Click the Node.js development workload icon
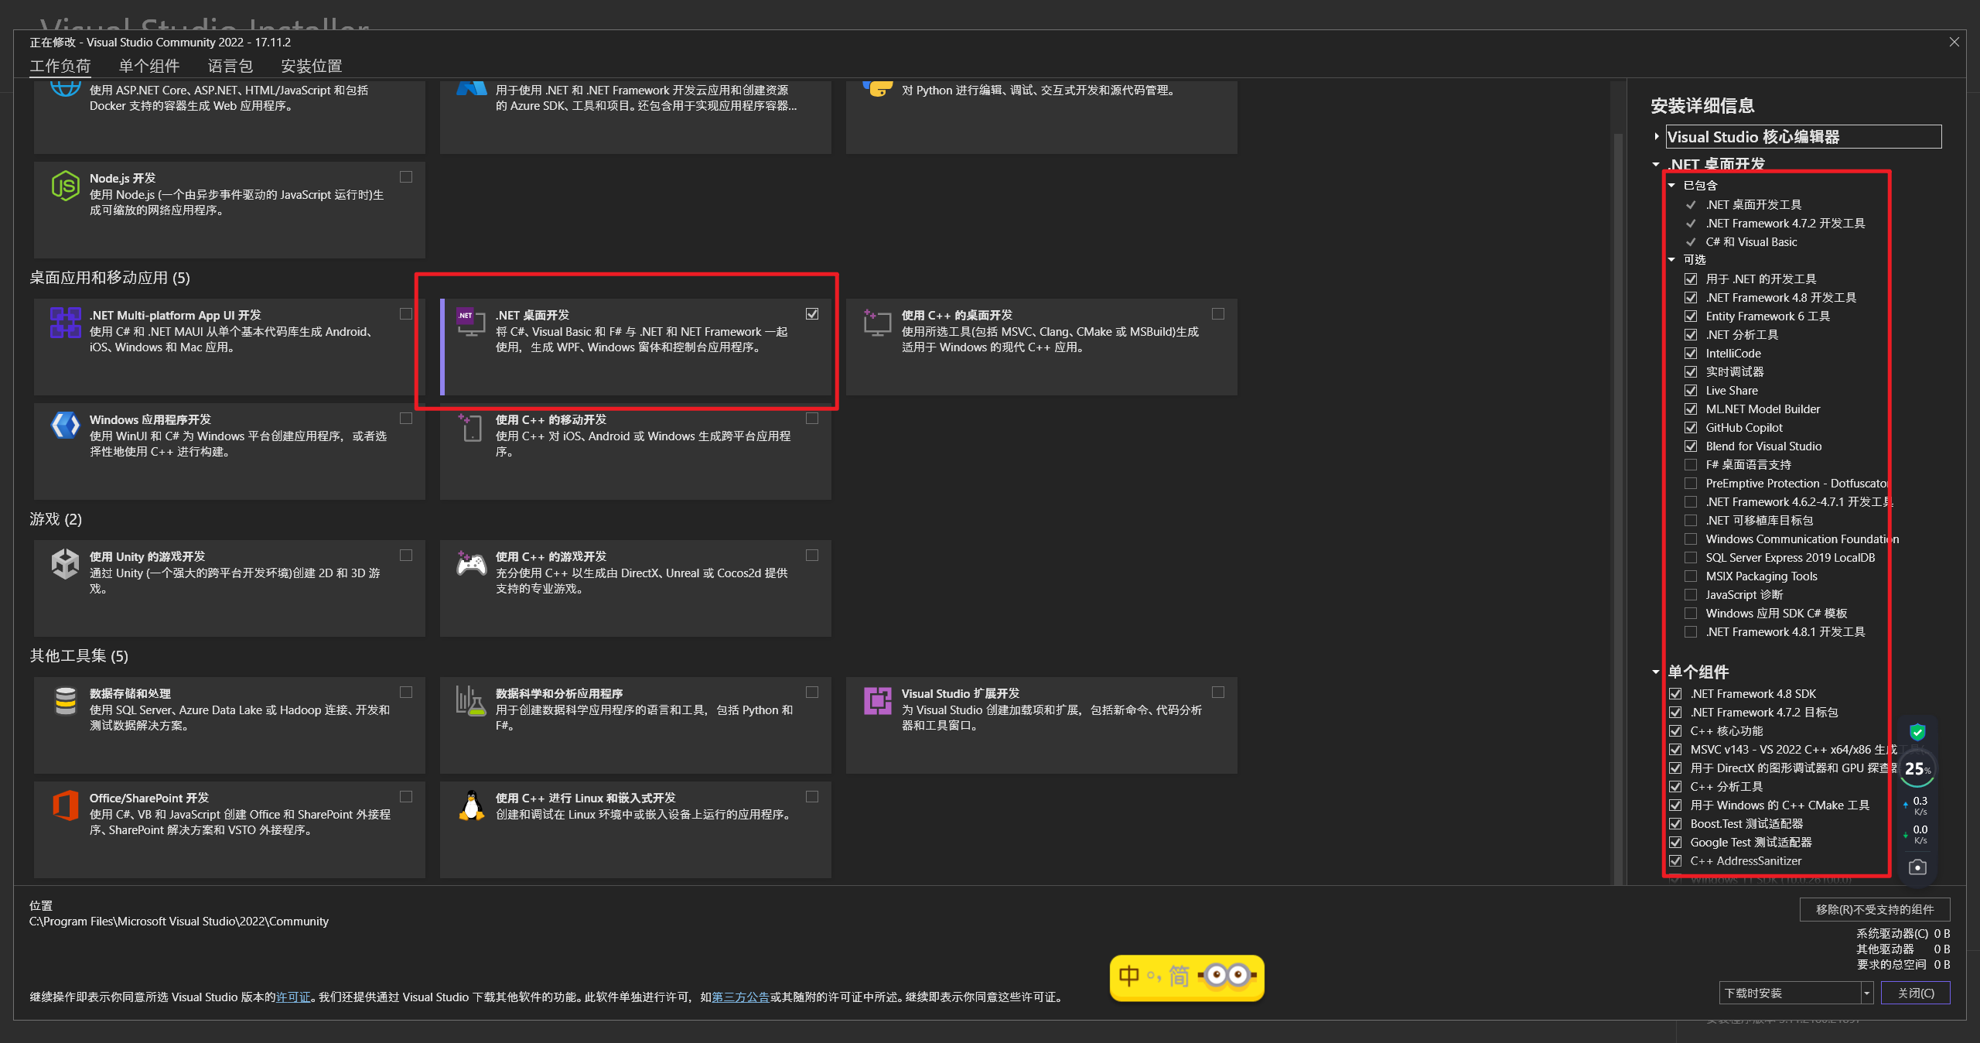 65,186
